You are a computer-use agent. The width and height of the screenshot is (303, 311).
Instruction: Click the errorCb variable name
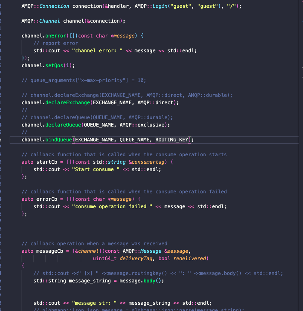coord(47,199)
